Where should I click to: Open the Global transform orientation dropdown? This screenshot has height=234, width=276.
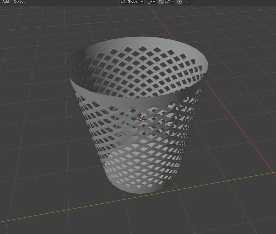pyautogui.click(x=132, y=2)
